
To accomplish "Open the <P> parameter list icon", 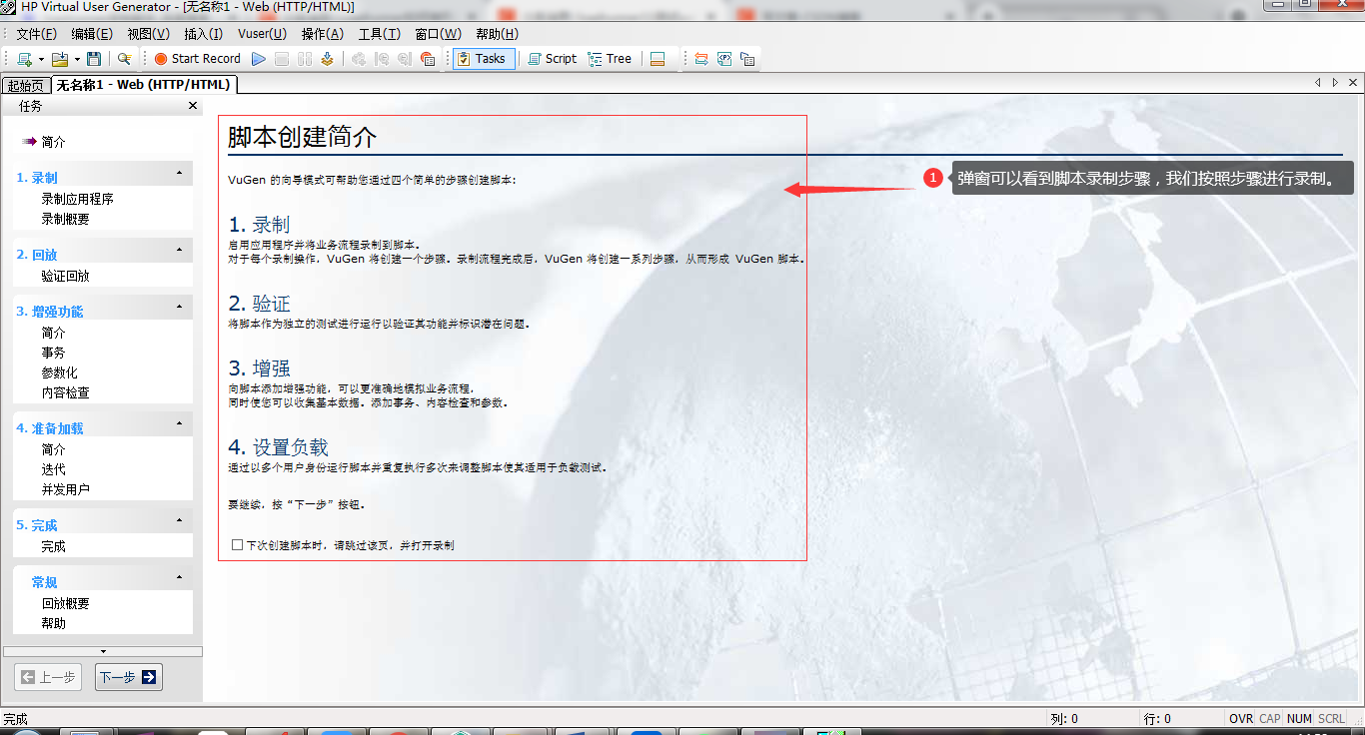I will click(724, 59).
